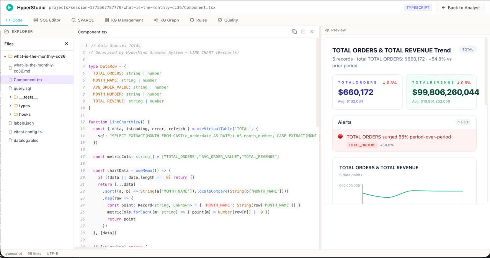Click the 'Files' panel heading
490x258 pixels.
tap(9, 44)
